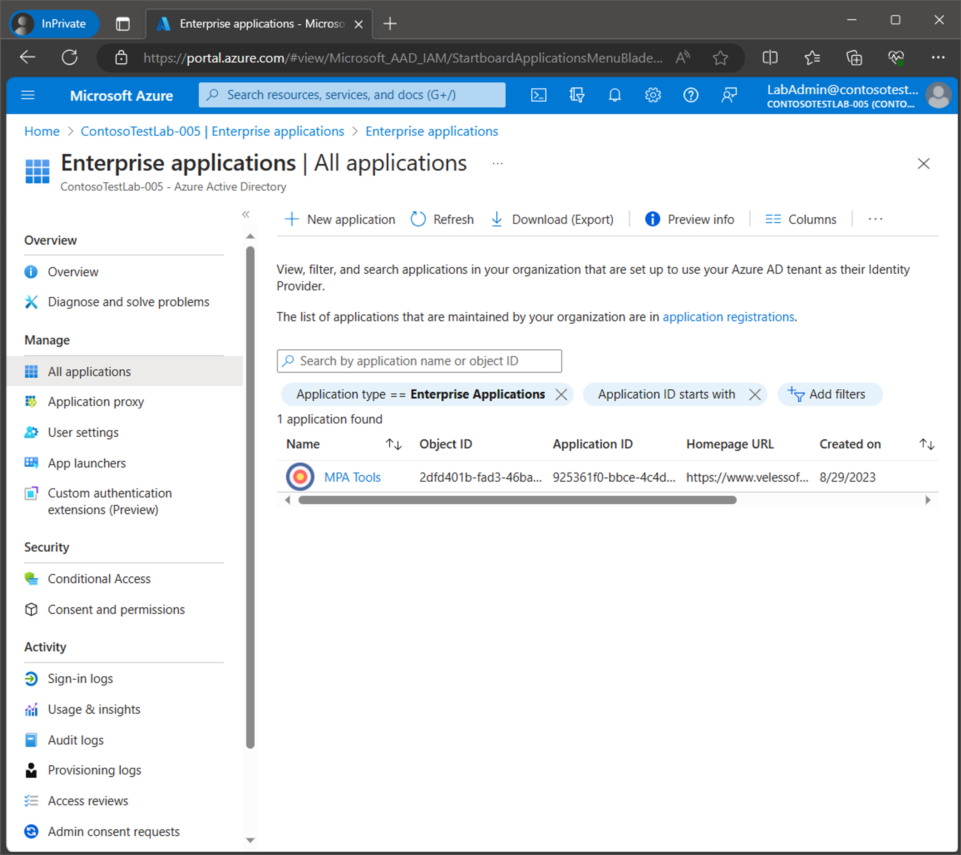Open ContosoTestLab-005 | Enterprise applications breadcrumb

click(x=212, y=131)
